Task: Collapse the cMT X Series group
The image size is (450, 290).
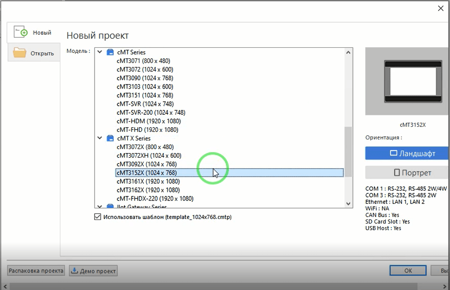Action: 99,138
